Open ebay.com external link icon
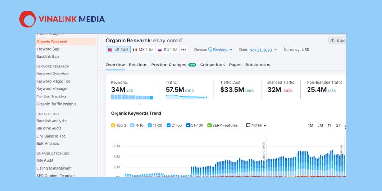 pyautogui.click(x=180, y=40)
